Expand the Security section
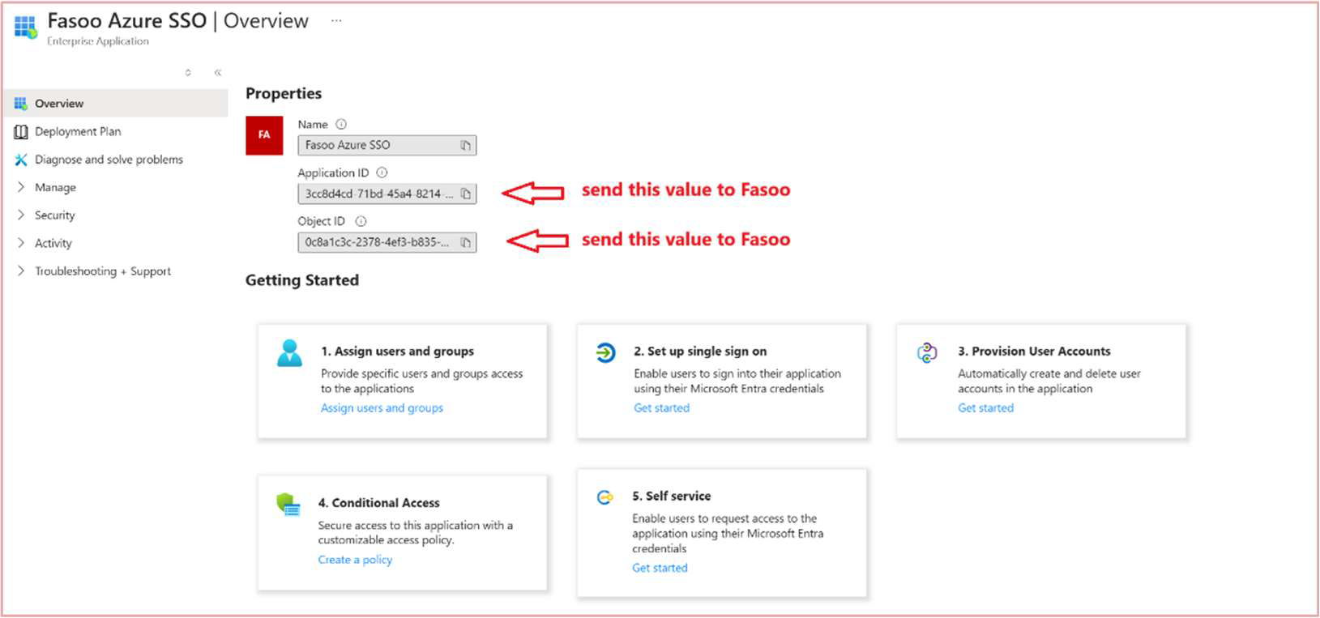The height and width of the screenshot is (618, 1320). (21, 215)
